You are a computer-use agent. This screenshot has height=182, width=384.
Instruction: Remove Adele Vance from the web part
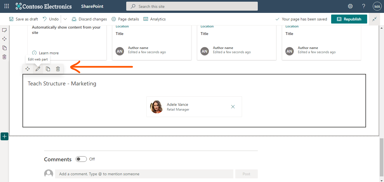[x=233, y=107]
